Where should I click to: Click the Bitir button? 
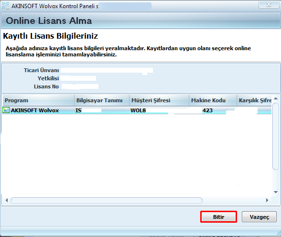(218, 217)
